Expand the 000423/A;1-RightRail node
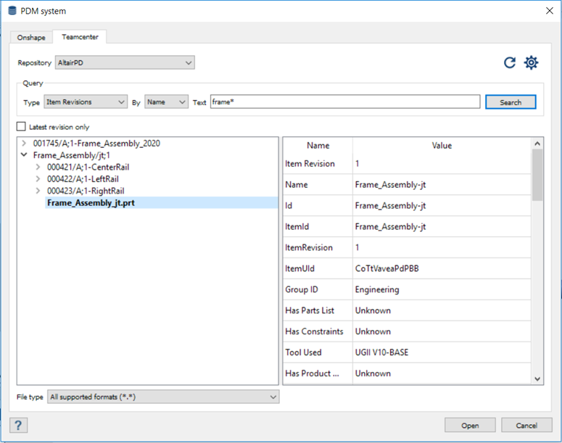 coord(38,191)
